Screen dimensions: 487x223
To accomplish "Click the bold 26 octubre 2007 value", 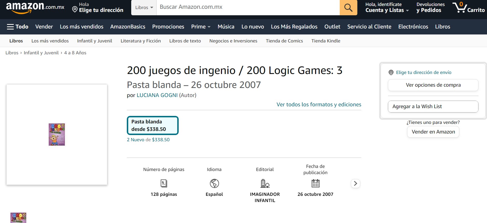I will point(315,194).
